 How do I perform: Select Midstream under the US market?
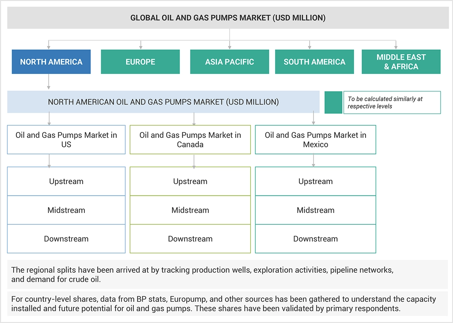[66, 210]
